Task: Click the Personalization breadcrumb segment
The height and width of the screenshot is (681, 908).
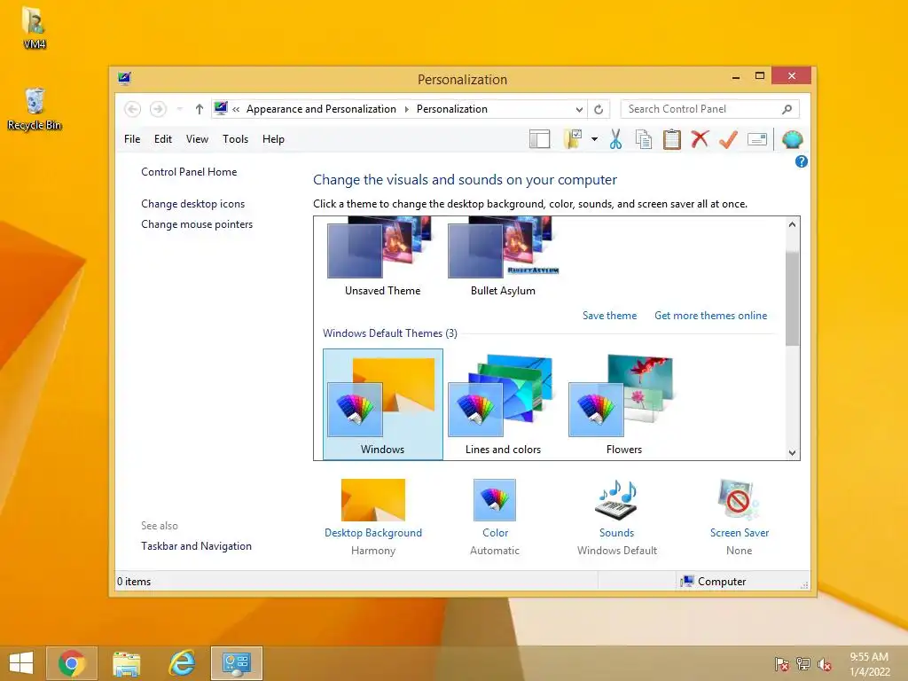Action: pos(451,109)
